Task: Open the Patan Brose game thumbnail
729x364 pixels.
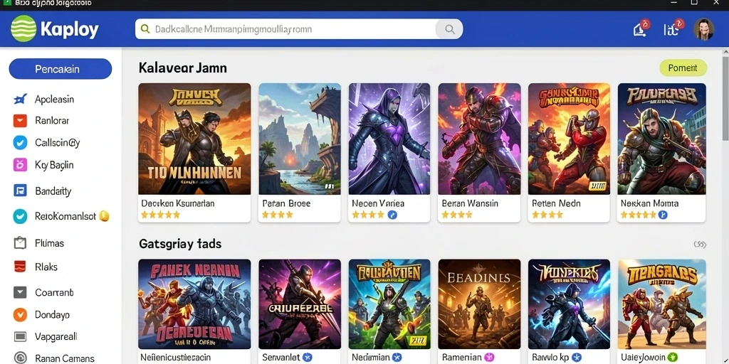Action: coord(300,139)
